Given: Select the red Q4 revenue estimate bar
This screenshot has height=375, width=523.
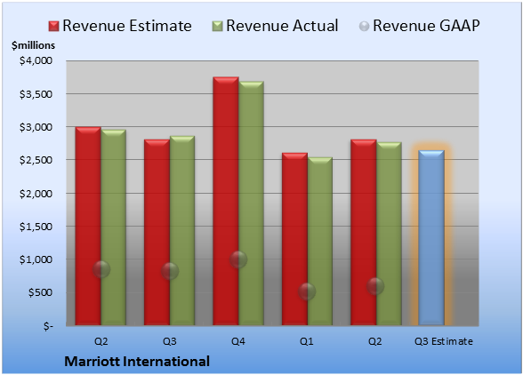Looking at the screenshot, I should point(226,201).
